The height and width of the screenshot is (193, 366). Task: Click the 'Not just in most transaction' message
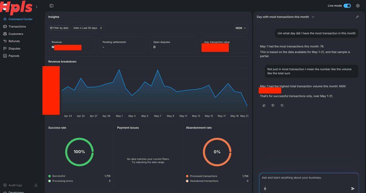[311, 71]
